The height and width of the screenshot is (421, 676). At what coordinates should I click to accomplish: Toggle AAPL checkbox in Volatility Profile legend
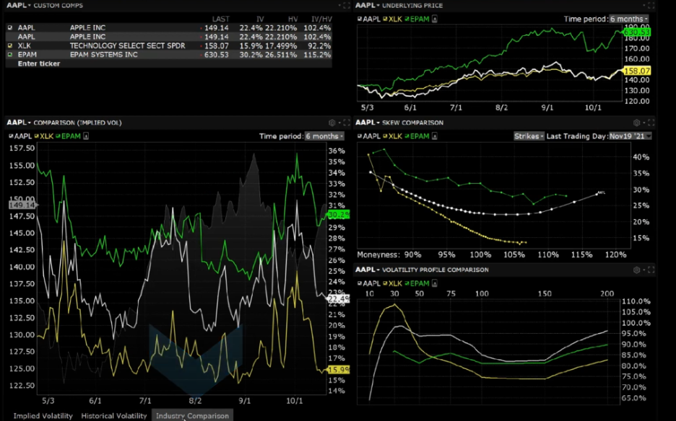pos(360,283)
